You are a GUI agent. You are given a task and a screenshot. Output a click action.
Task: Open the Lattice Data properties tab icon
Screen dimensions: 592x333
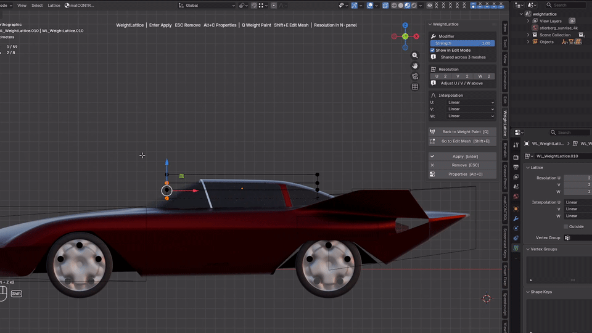pyautogui.click(x=516, y=248)
